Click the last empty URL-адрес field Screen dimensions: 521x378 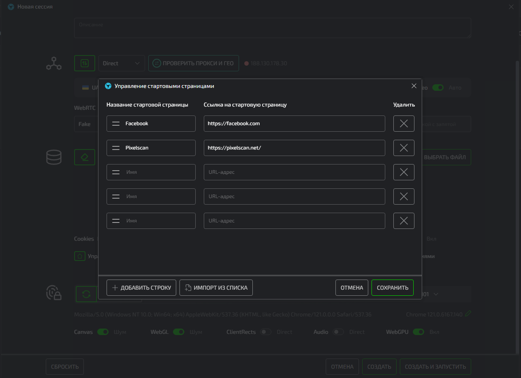point(295,221)
